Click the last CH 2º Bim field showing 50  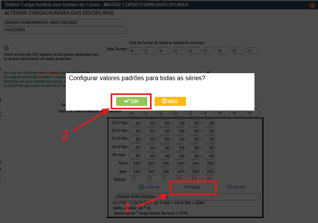pyautogui.click(x=209, y=131)
